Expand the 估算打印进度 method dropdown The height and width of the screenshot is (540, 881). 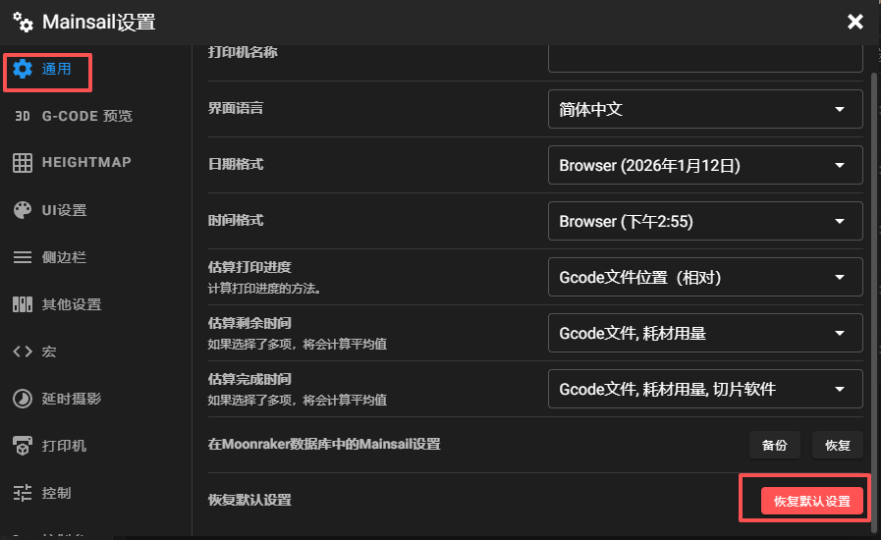pyautogui.click(x=704, y=278)
